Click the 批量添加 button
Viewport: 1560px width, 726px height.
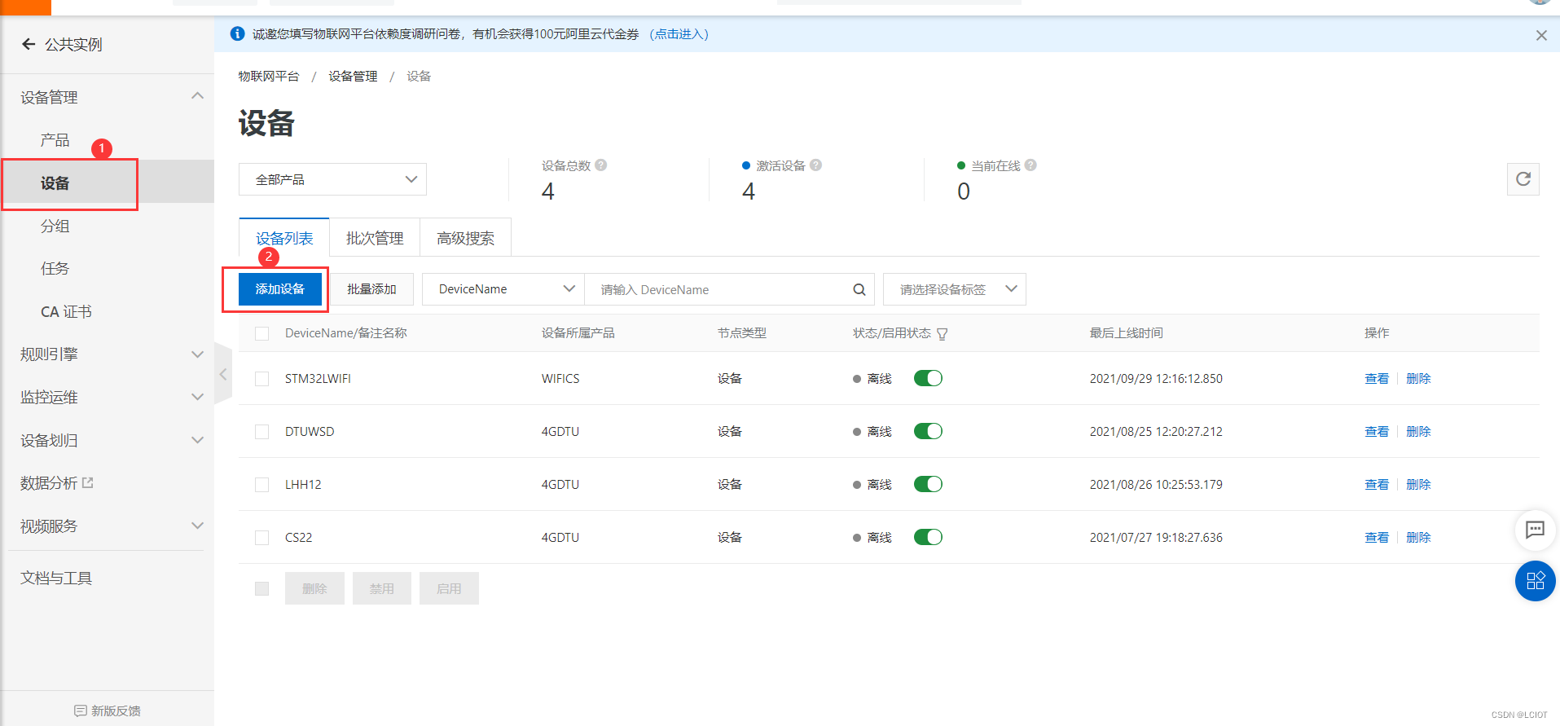click(x=371, y=289)
